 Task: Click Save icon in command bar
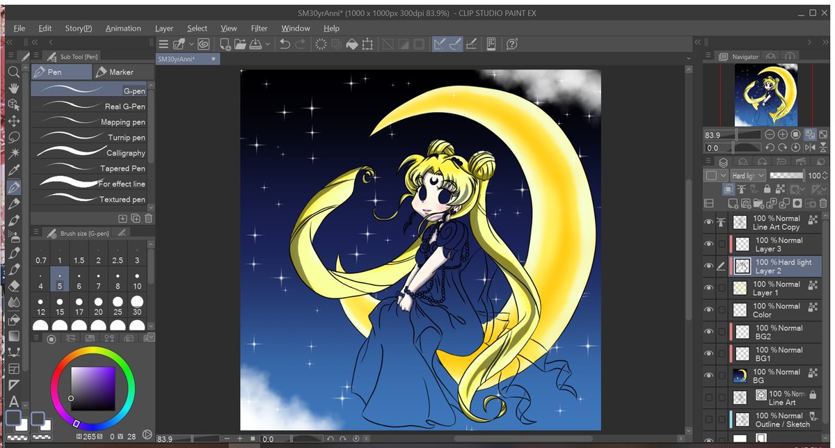[x=255, y=45]
